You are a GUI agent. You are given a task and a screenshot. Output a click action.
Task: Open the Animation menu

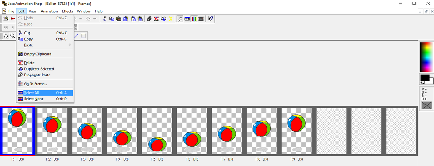(x=49, y=11)
